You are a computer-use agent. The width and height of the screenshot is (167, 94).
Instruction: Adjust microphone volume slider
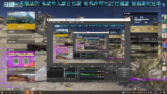pos(90,77)
